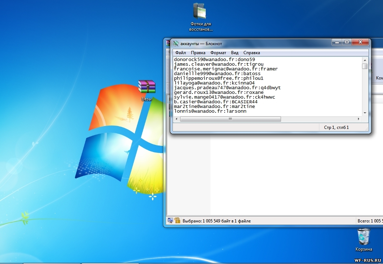The image size is (383, 264).
Task: Click inside the Notepad text editing area
Action: pos(268,86)
